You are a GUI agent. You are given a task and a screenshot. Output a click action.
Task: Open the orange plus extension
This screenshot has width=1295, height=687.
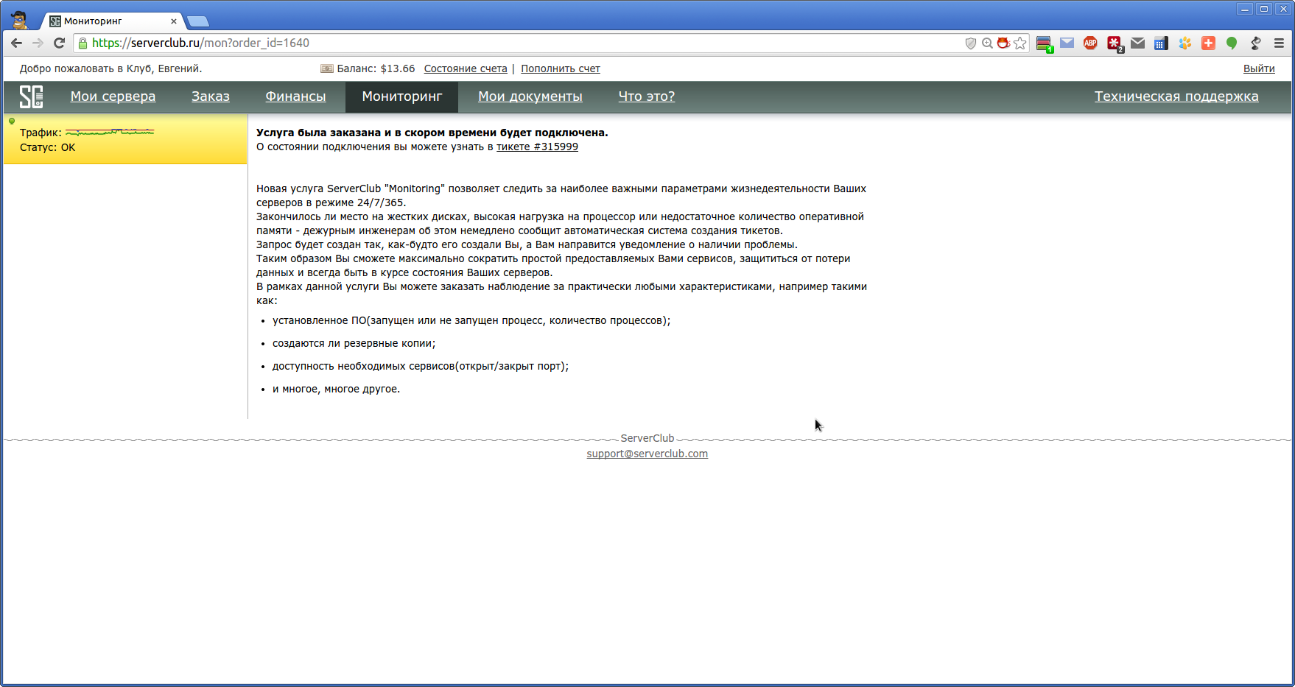[1208, 43]
